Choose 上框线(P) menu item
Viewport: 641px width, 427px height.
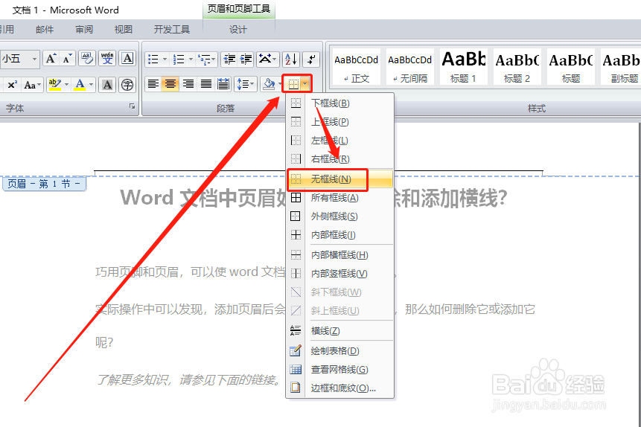pos(339,122)
